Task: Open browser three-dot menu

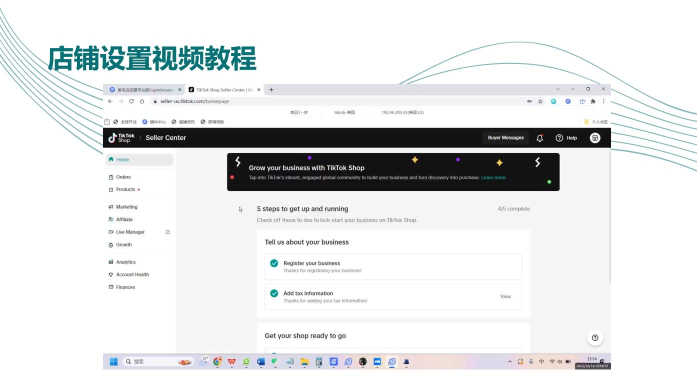Action: (603, 101)
